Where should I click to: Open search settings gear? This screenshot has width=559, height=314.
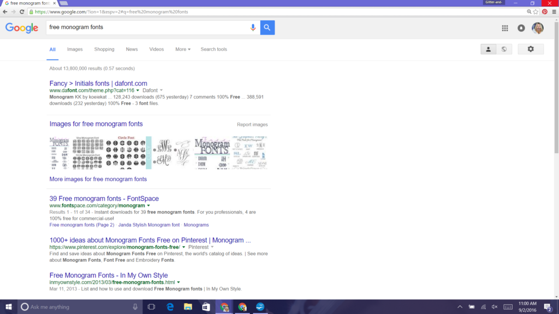click(x=531, y=49)
